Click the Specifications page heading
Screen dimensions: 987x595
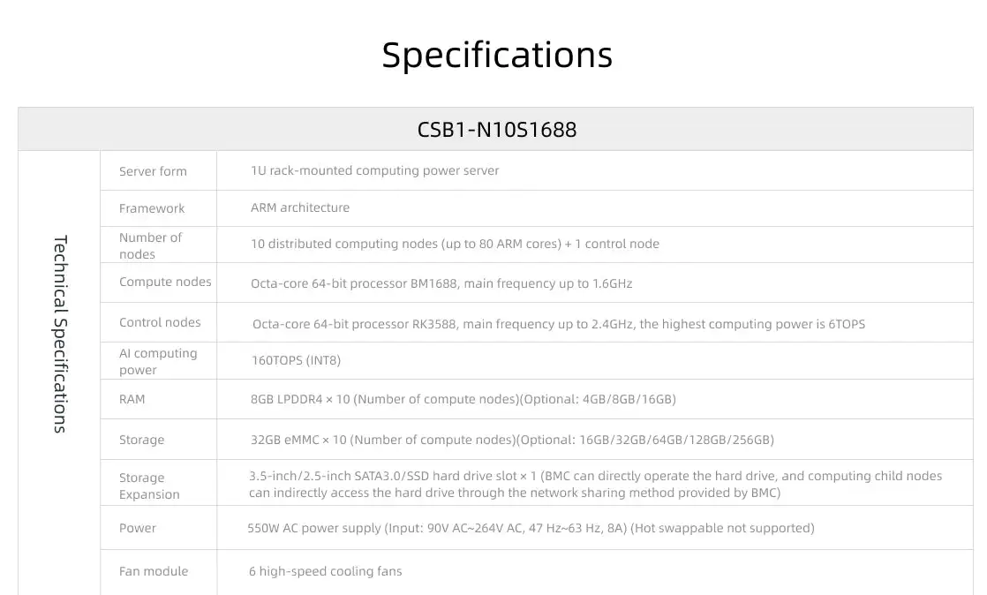pyautogui.click(x=497, y=55)
